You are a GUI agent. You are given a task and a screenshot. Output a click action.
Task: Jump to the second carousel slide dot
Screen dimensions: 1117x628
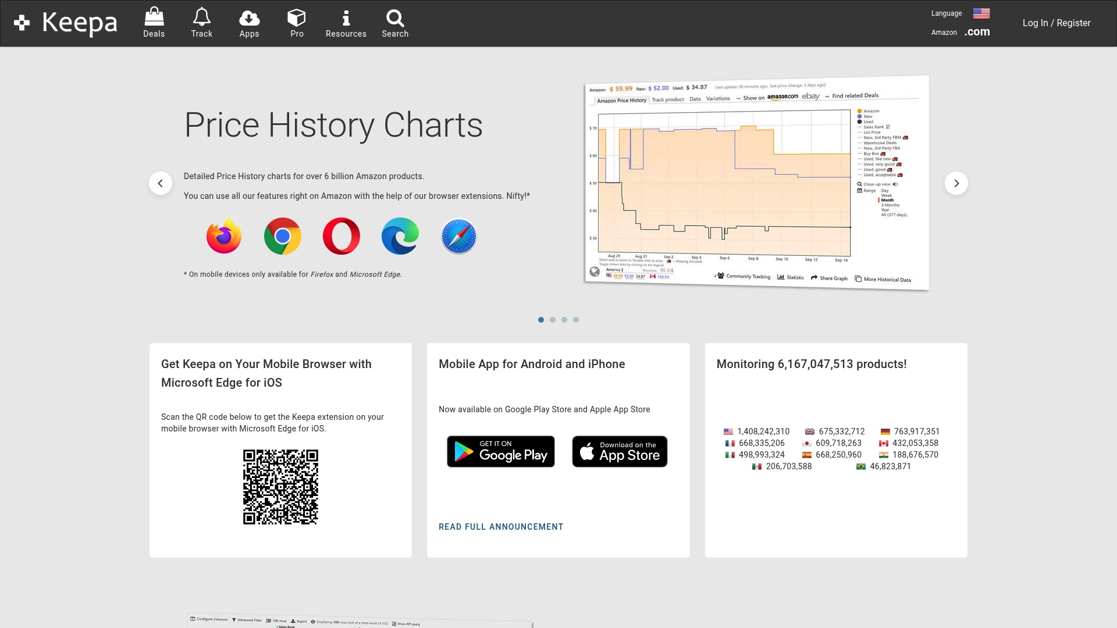[x=553, y=319]
